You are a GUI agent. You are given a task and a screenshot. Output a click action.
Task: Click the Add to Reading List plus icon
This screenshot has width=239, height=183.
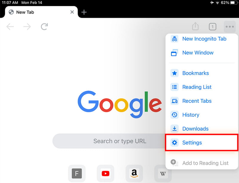click(x=174, y=163)
